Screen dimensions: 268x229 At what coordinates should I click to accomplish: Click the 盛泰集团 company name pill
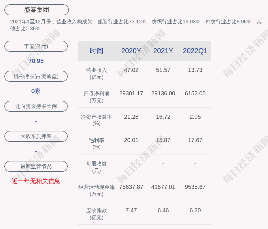tap(36, 10)
